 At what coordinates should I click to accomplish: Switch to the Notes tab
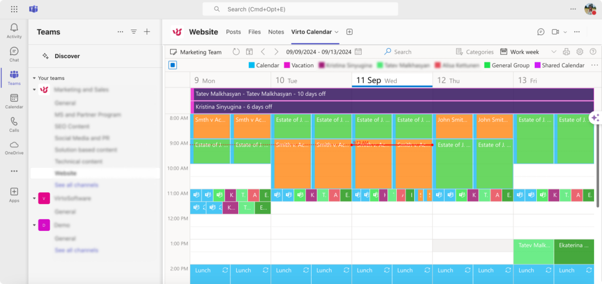click(x=276, y=32)
